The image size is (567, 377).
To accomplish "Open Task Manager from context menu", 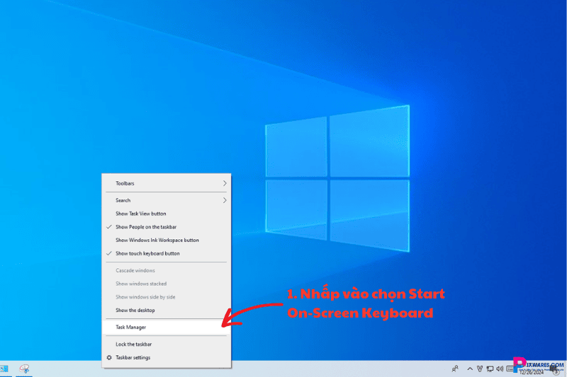I will coord(130,327).
